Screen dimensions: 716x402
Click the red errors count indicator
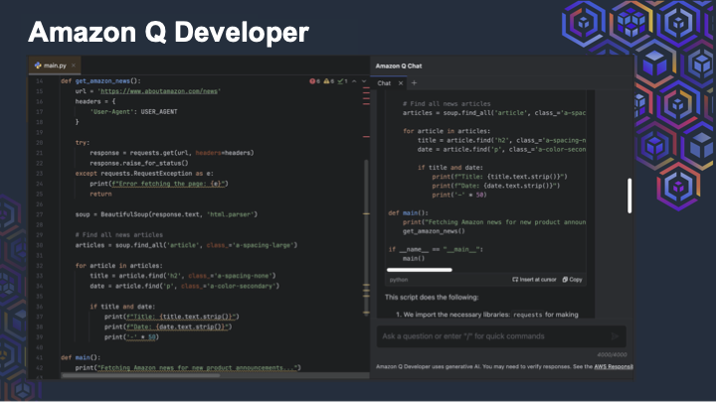click(314, 81)
